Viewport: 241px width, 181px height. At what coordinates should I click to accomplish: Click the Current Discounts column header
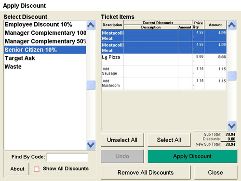pos(158,23)
